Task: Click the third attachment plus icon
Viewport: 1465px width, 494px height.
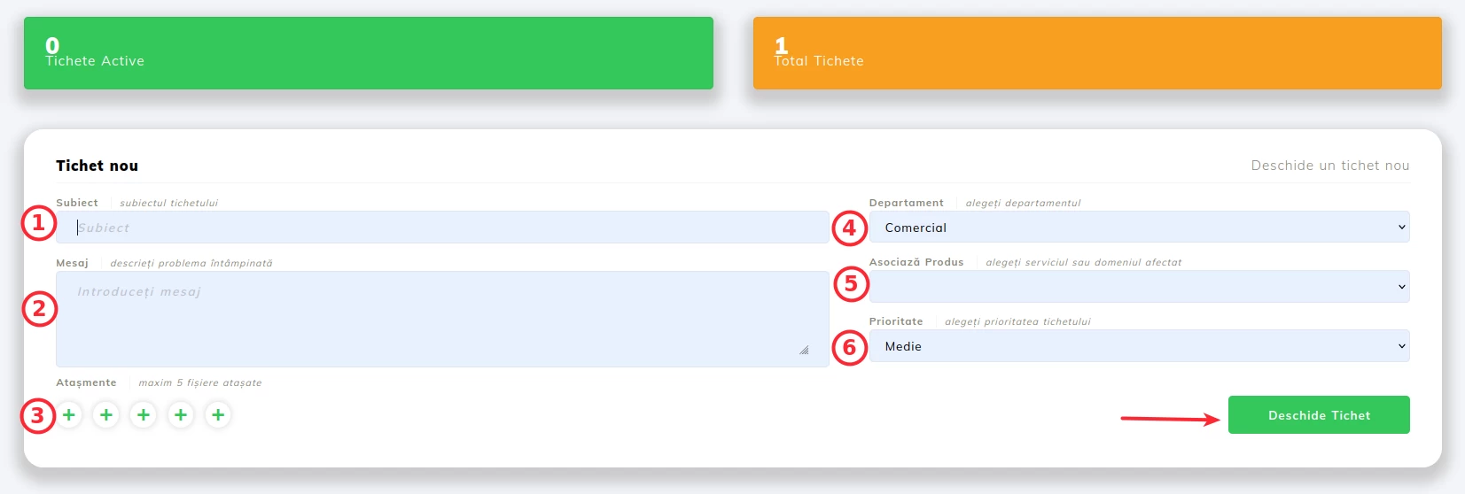Action: 144,414
